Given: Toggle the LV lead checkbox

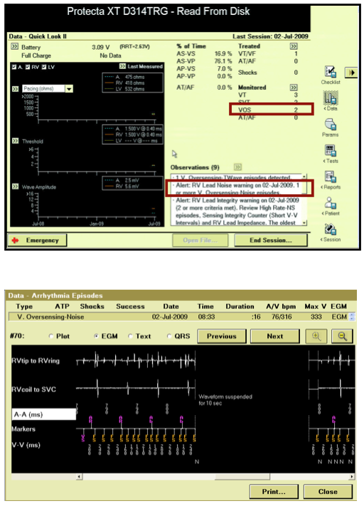Looking at the screenshot, I should 44,67.
